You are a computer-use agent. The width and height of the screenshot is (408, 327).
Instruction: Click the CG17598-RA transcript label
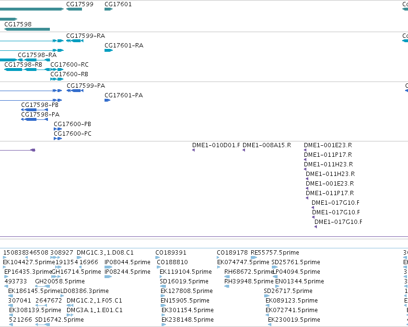pyautogui.click(x=37, y=55)
